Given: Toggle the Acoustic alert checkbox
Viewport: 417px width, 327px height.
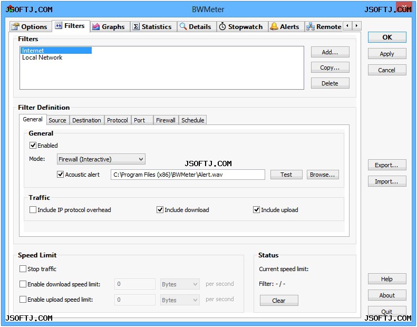Looking at the screenshot, I should (61, 175).
